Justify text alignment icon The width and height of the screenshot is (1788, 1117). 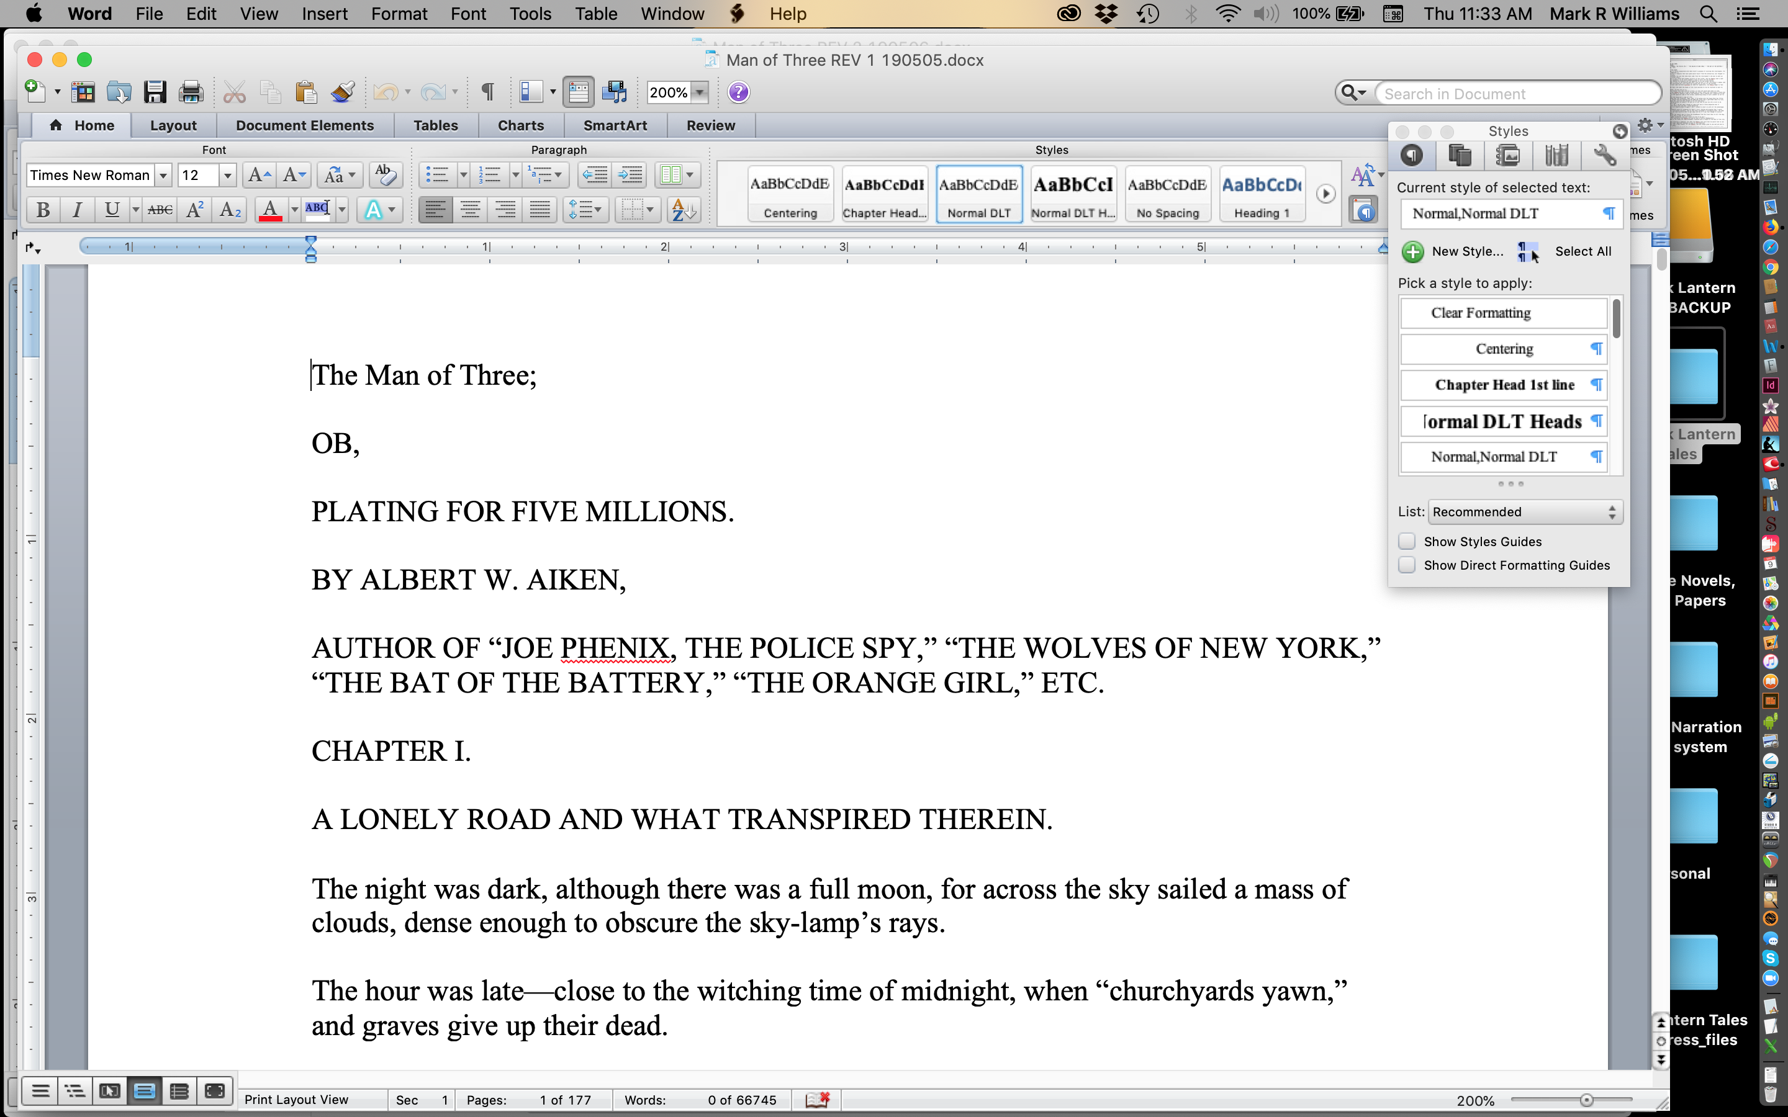pyautogui.click(x=540, y=210)
